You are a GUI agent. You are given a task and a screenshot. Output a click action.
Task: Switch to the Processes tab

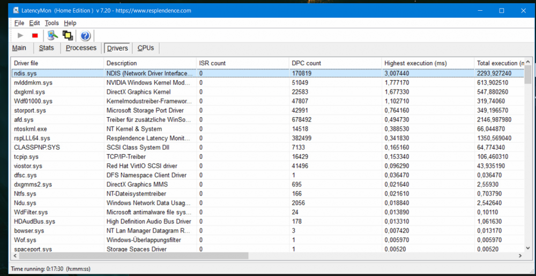pos(81,48)
